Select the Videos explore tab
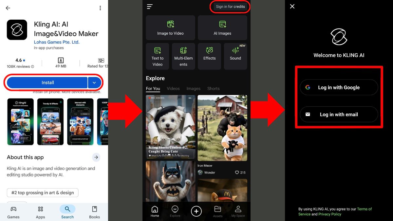 click(173, 89)
